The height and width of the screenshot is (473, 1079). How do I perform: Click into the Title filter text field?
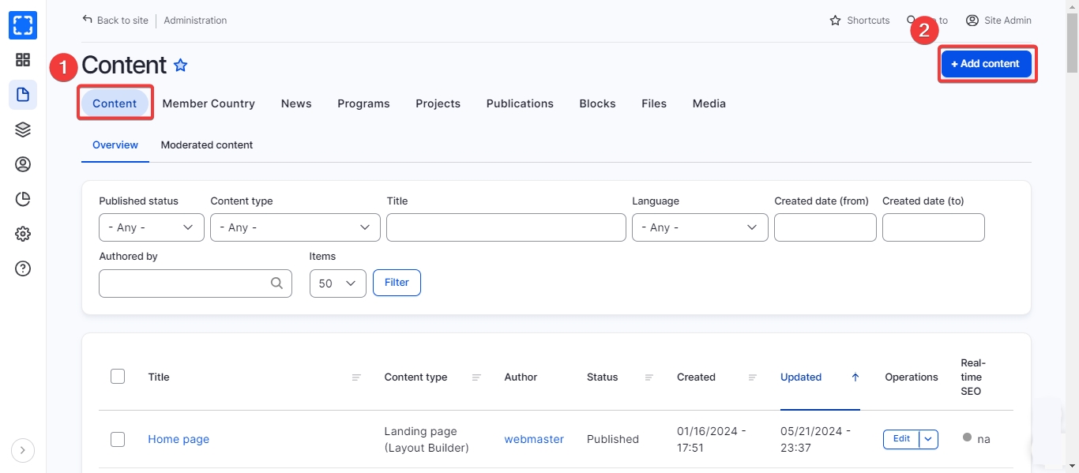(506, 227)
